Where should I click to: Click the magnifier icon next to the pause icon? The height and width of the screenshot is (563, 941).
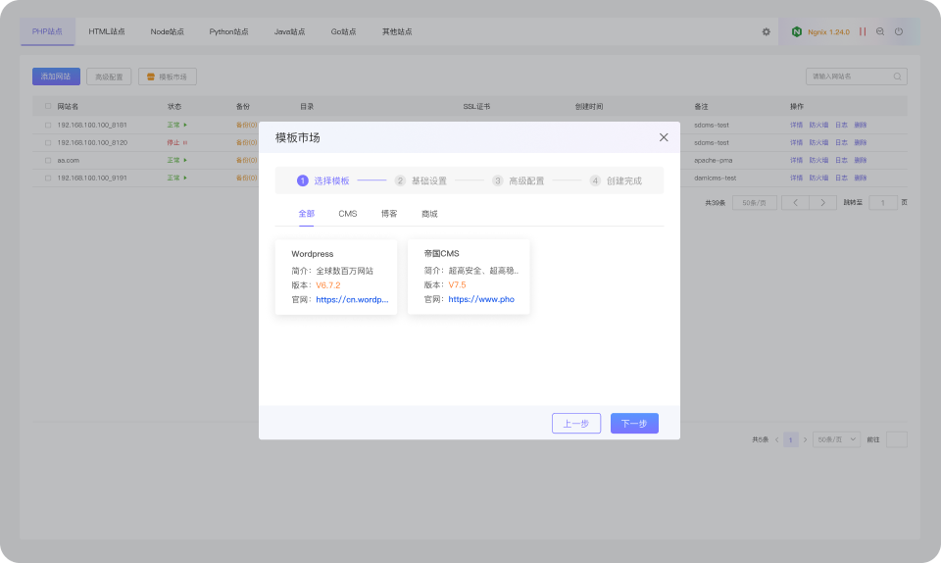880,31
